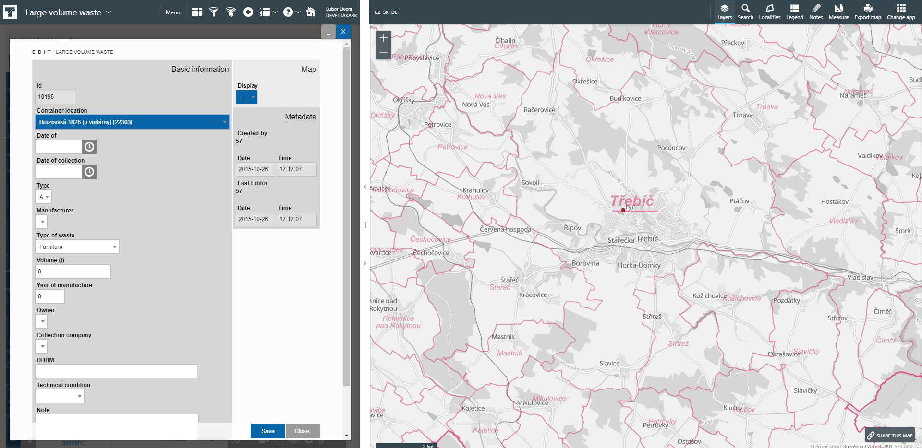Open the Layers panel on map

(724, 12)
